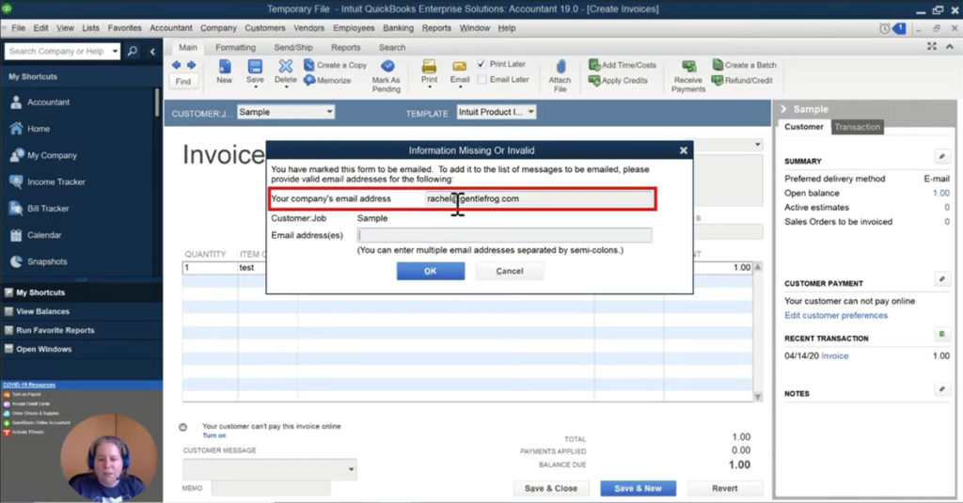Click the edit pencil icon beside Summary
This screenshot has width=963, height=503.
coord(942,156)
